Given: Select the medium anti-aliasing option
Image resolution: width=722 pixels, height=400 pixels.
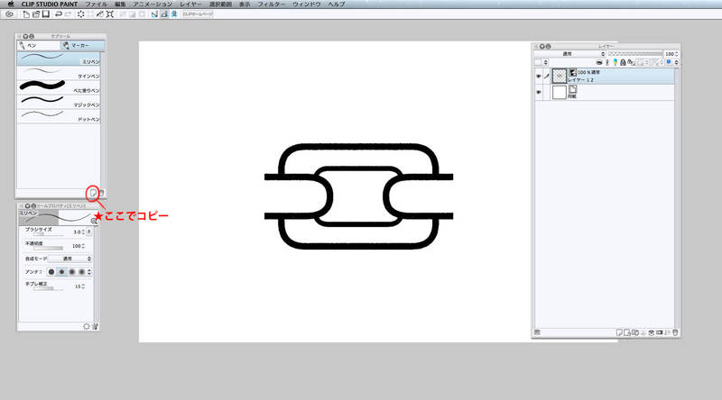Looking at the screenshot, I should 72,272.
